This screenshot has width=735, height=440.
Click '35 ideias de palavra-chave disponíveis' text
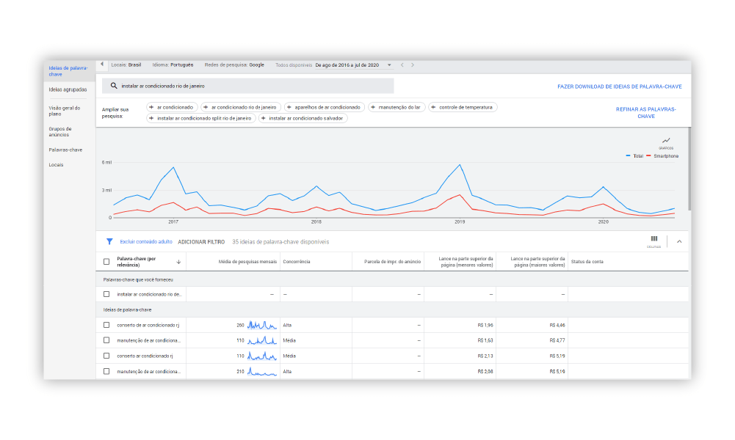click(280, 242)
